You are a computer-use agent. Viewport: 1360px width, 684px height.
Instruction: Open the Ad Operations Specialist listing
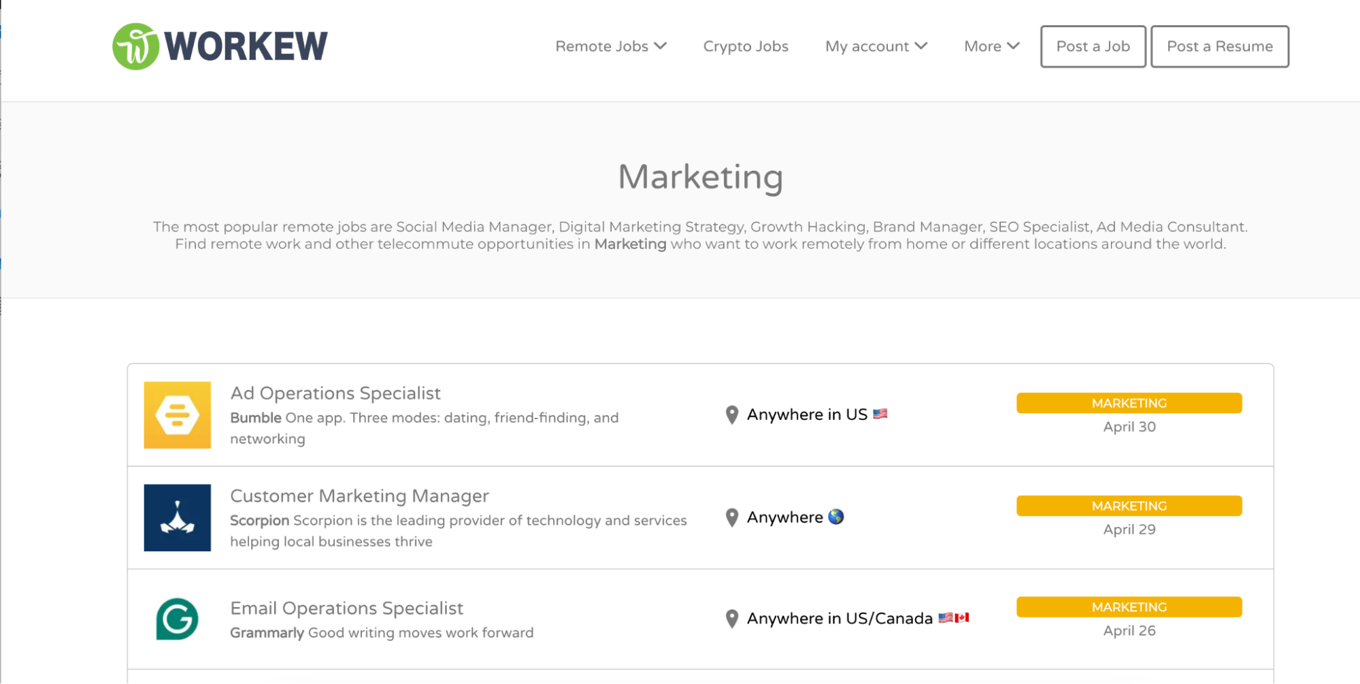(335, 393)
